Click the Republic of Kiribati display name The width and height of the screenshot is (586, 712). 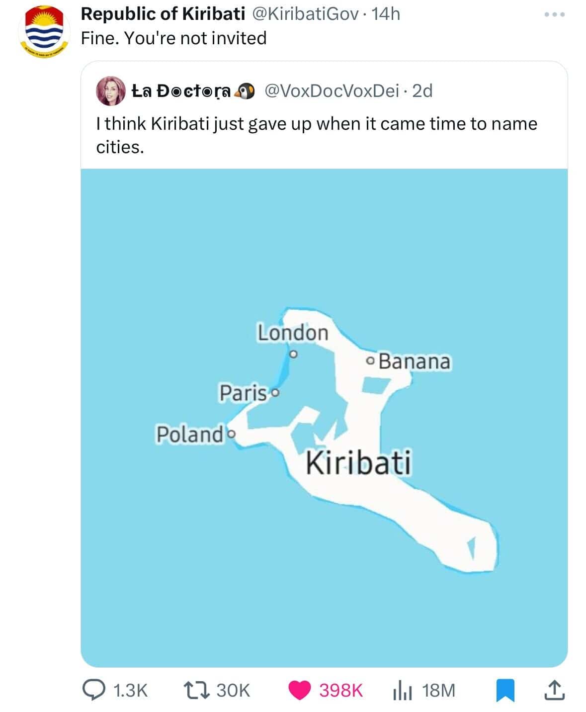[163, 14]
